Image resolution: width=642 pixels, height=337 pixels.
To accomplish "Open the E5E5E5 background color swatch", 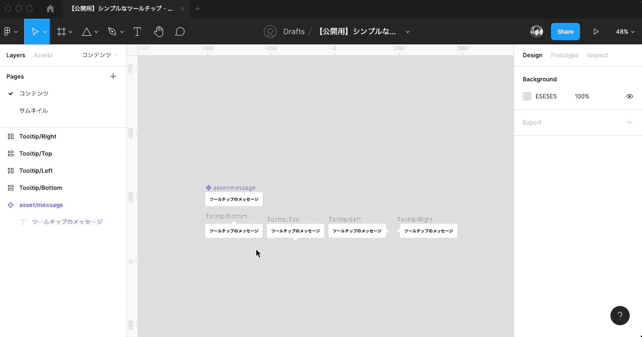I will point(526,96).
